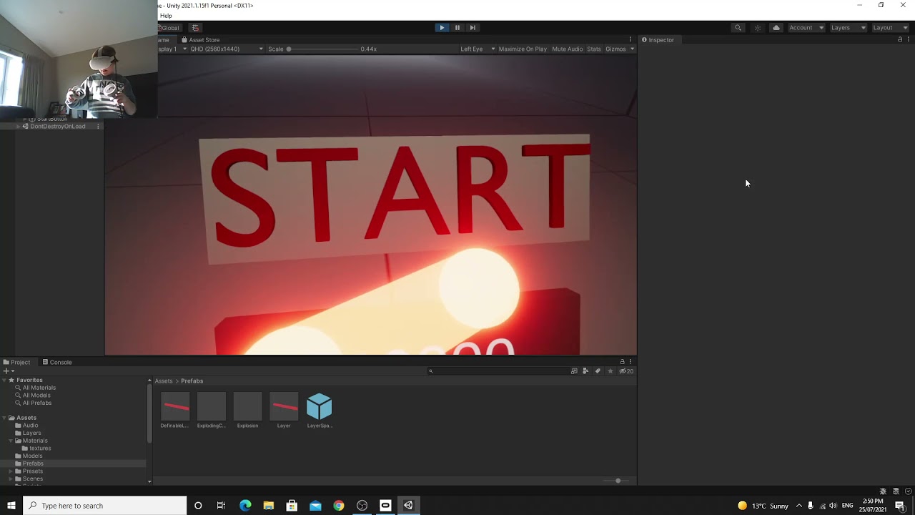Image resolution: width=915 pixels, height=515 pixels.
Task: Open the QHD (2560x1440) resolution dropdown
Action: [x=226, y=49]
